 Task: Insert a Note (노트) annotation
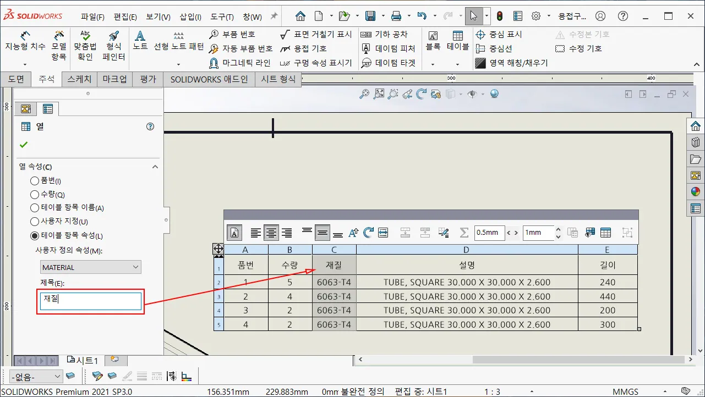[140, 41]
